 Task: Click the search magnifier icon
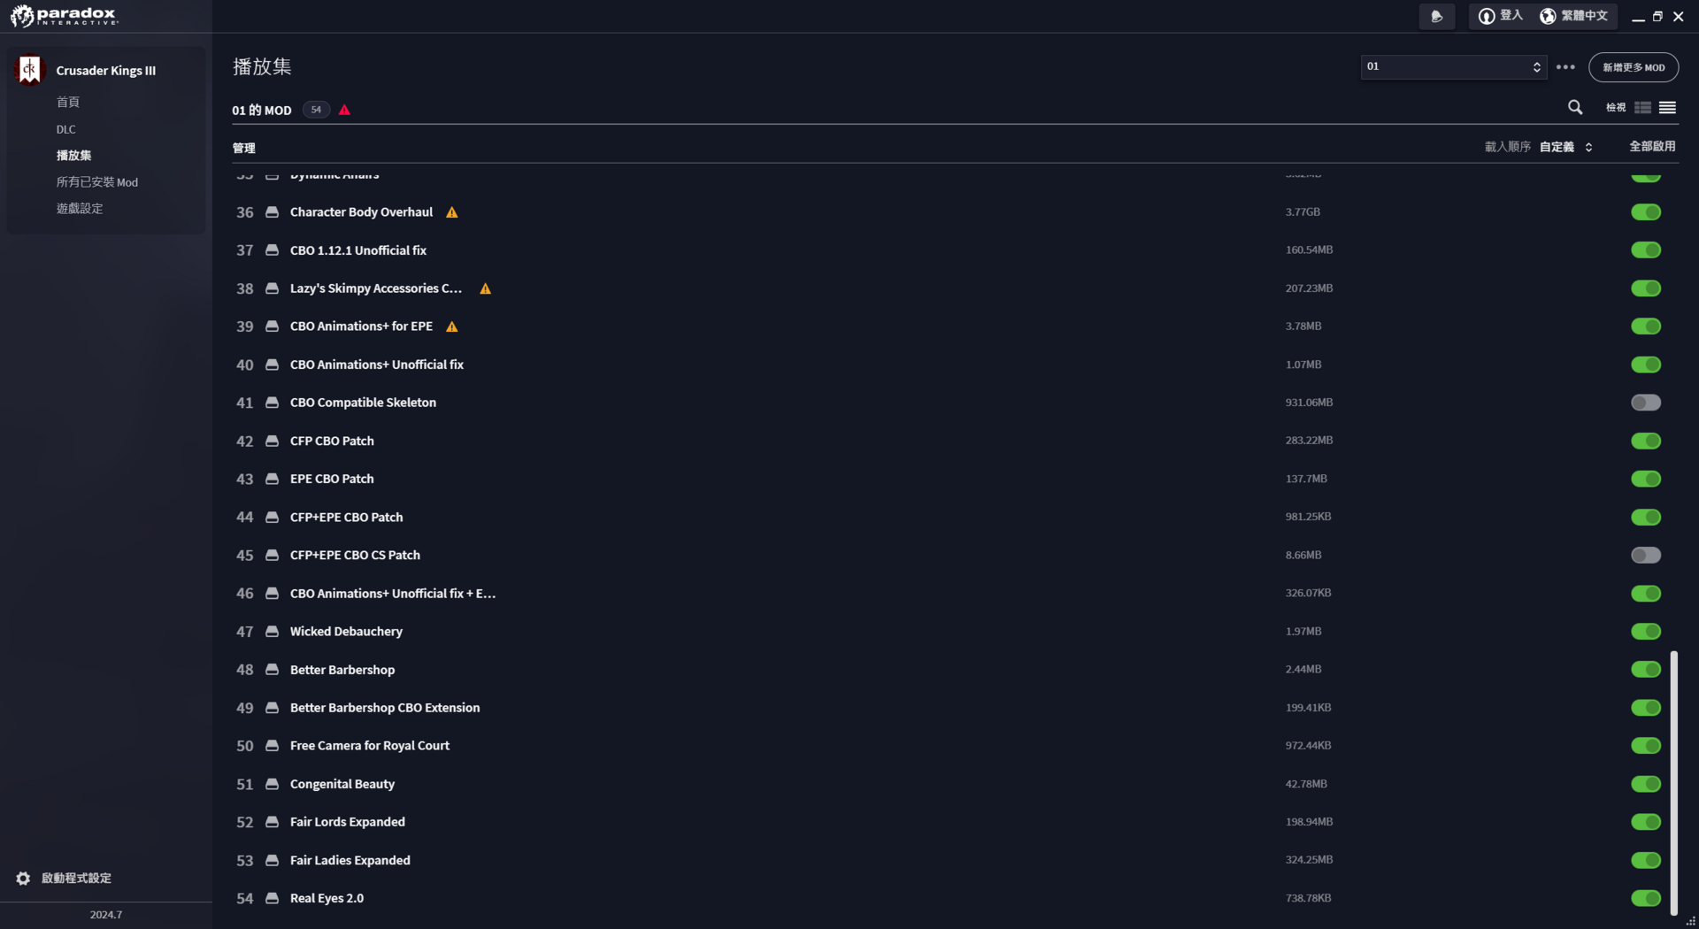pyautogui.click(x=1575, y=107)
